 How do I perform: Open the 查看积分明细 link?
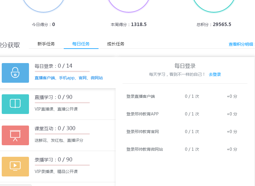pyautogui.click(x=241, y=44)
